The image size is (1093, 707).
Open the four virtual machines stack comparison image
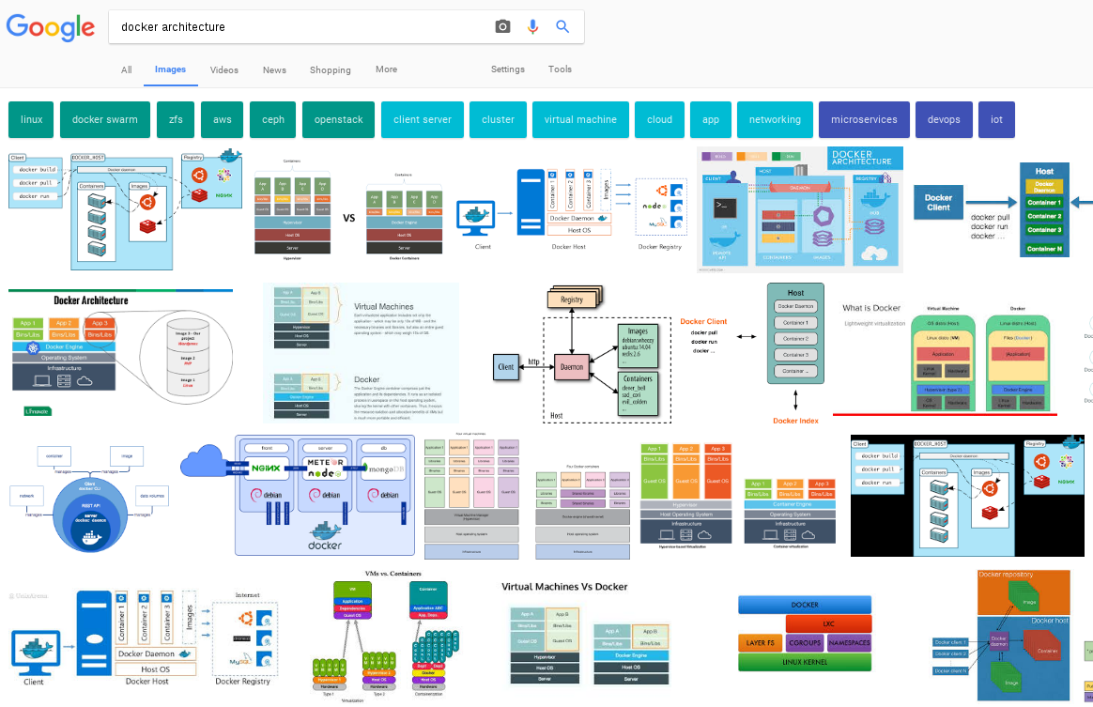coord(528,498)
